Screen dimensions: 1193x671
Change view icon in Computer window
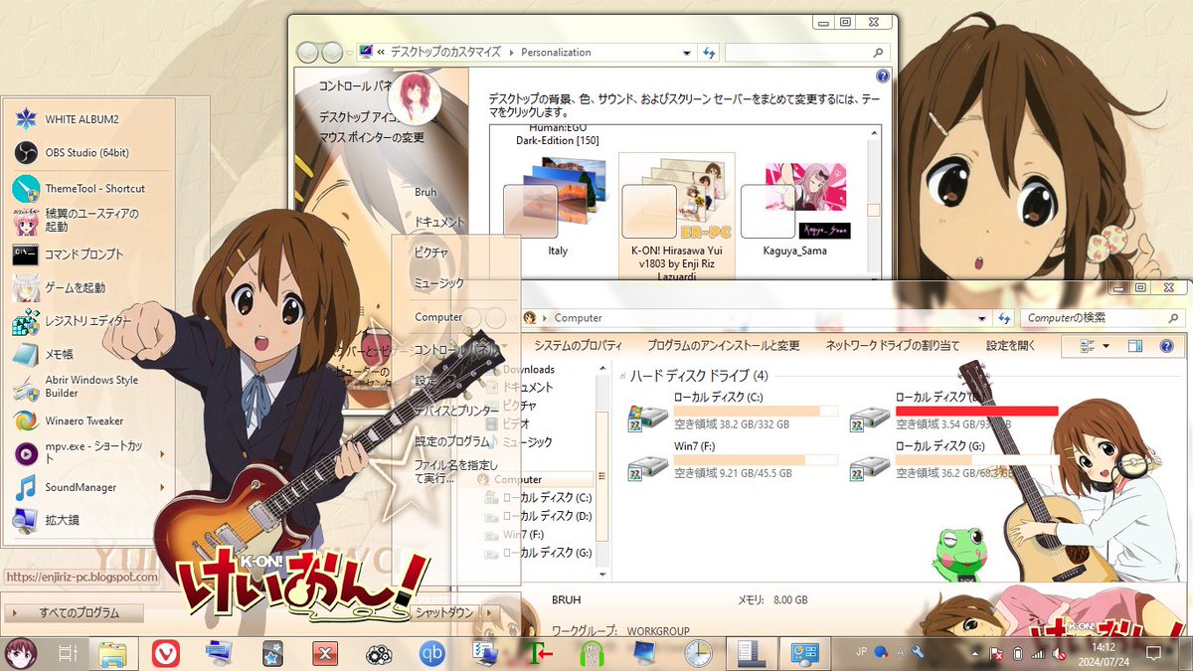pos(1086,346)
